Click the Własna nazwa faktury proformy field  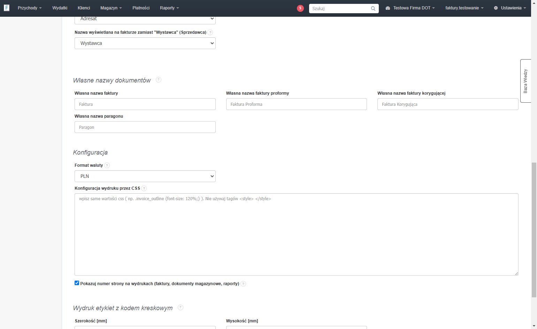(297, 104)
